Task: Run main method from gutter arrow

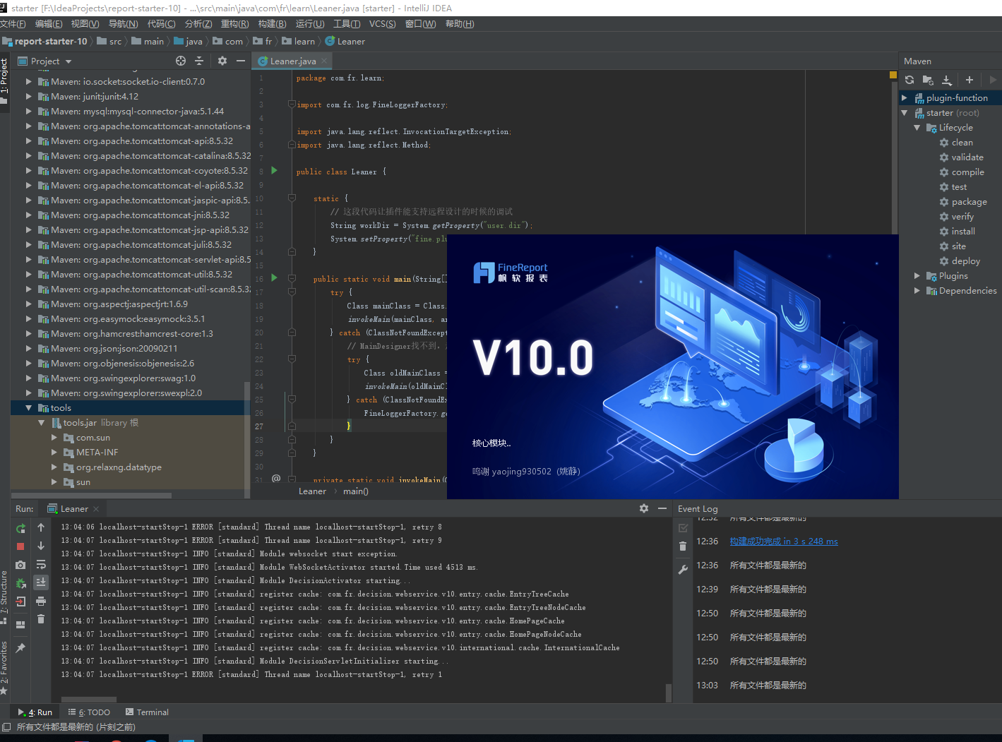Action: coord(275,278)
